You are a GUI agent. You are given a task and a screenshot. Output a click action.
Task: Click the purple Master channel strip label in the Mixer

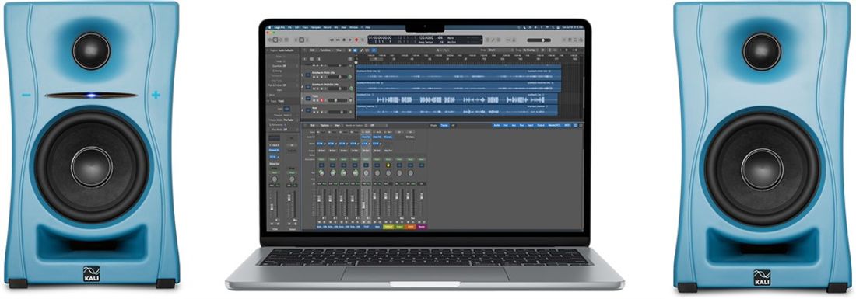[x=422, y=227]
